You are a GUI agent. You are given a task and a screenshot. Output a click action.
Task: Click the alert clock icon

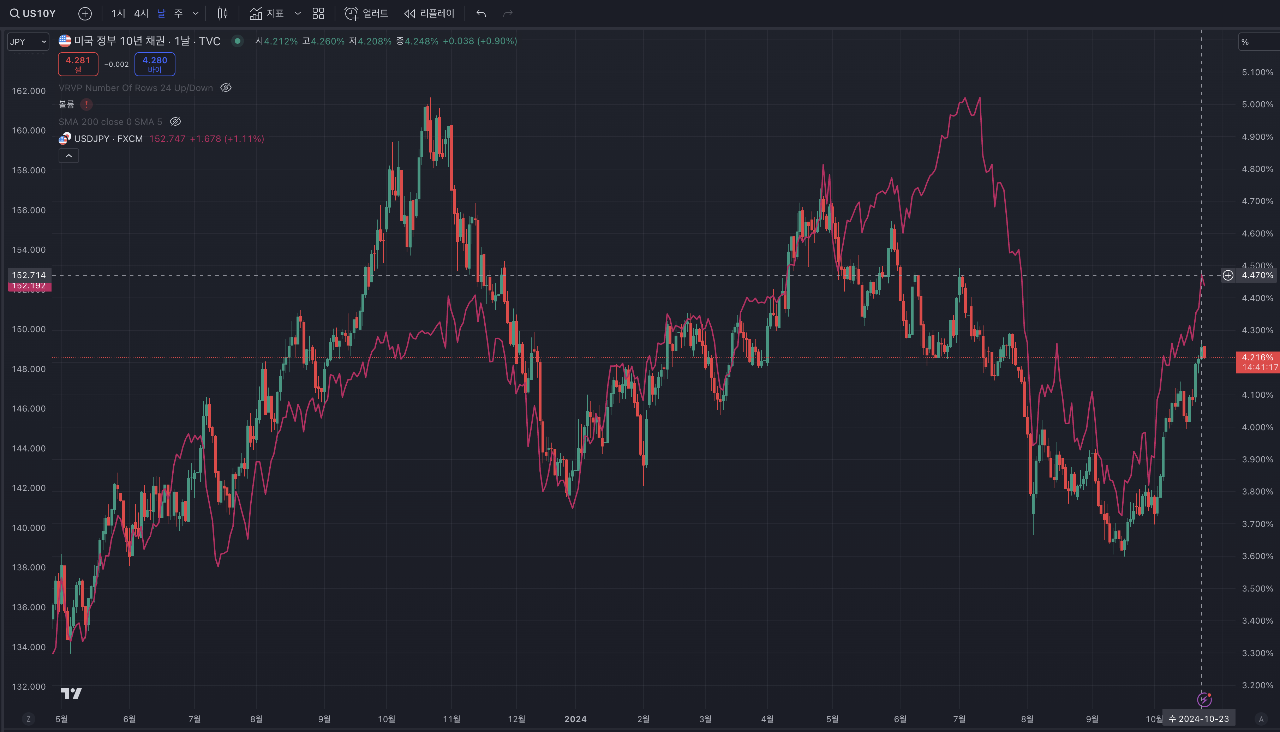pos(351,13)
